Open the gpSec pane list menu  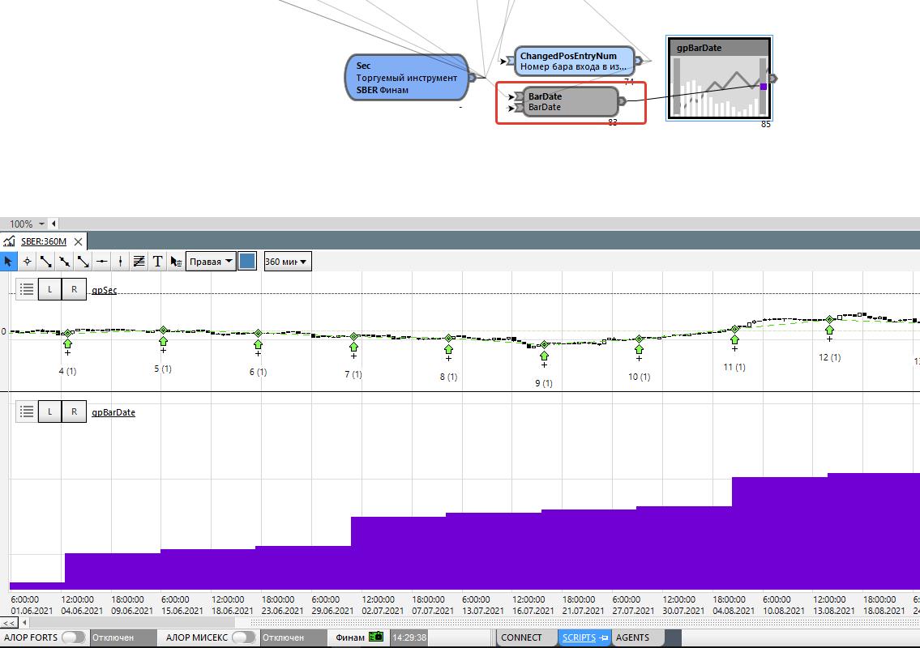pyautogui.click(x=26, y=289)
